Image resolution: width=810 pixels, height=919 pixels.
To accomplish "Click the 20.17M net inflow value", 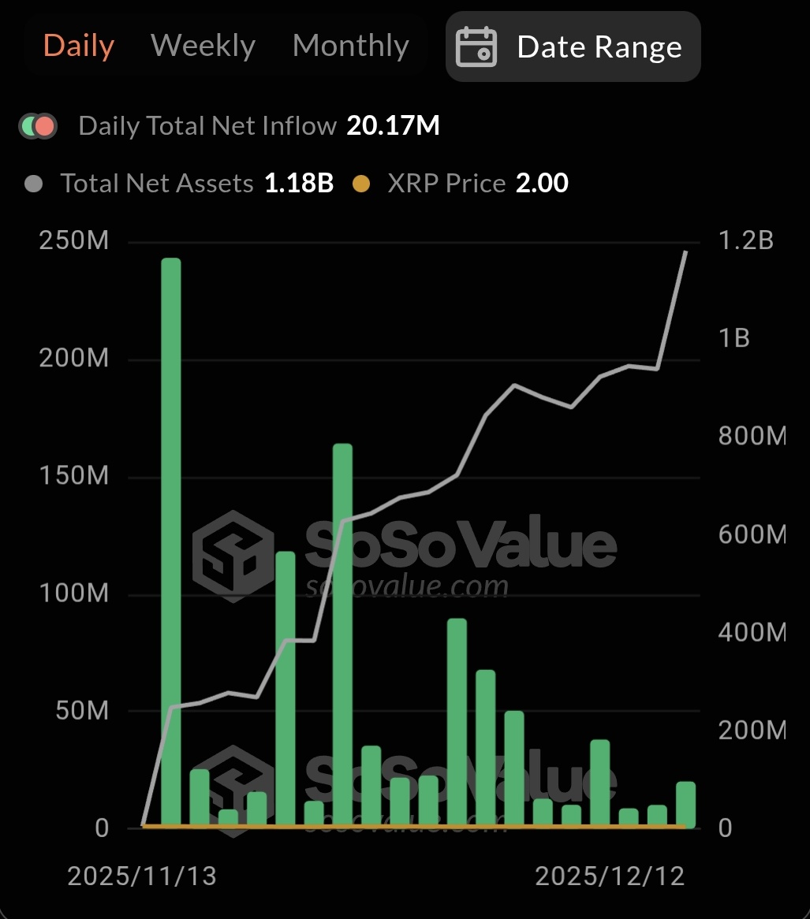I will 392,125.
